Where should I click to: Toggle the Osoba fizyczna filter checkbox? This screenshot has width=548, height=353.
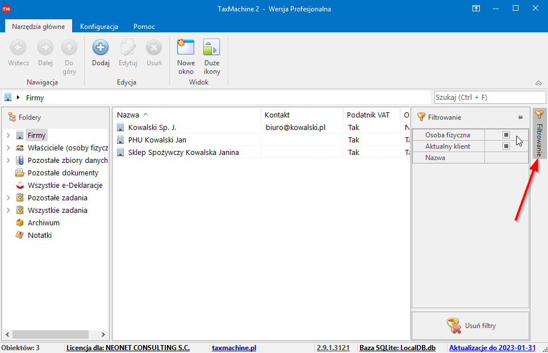point(506,135)
